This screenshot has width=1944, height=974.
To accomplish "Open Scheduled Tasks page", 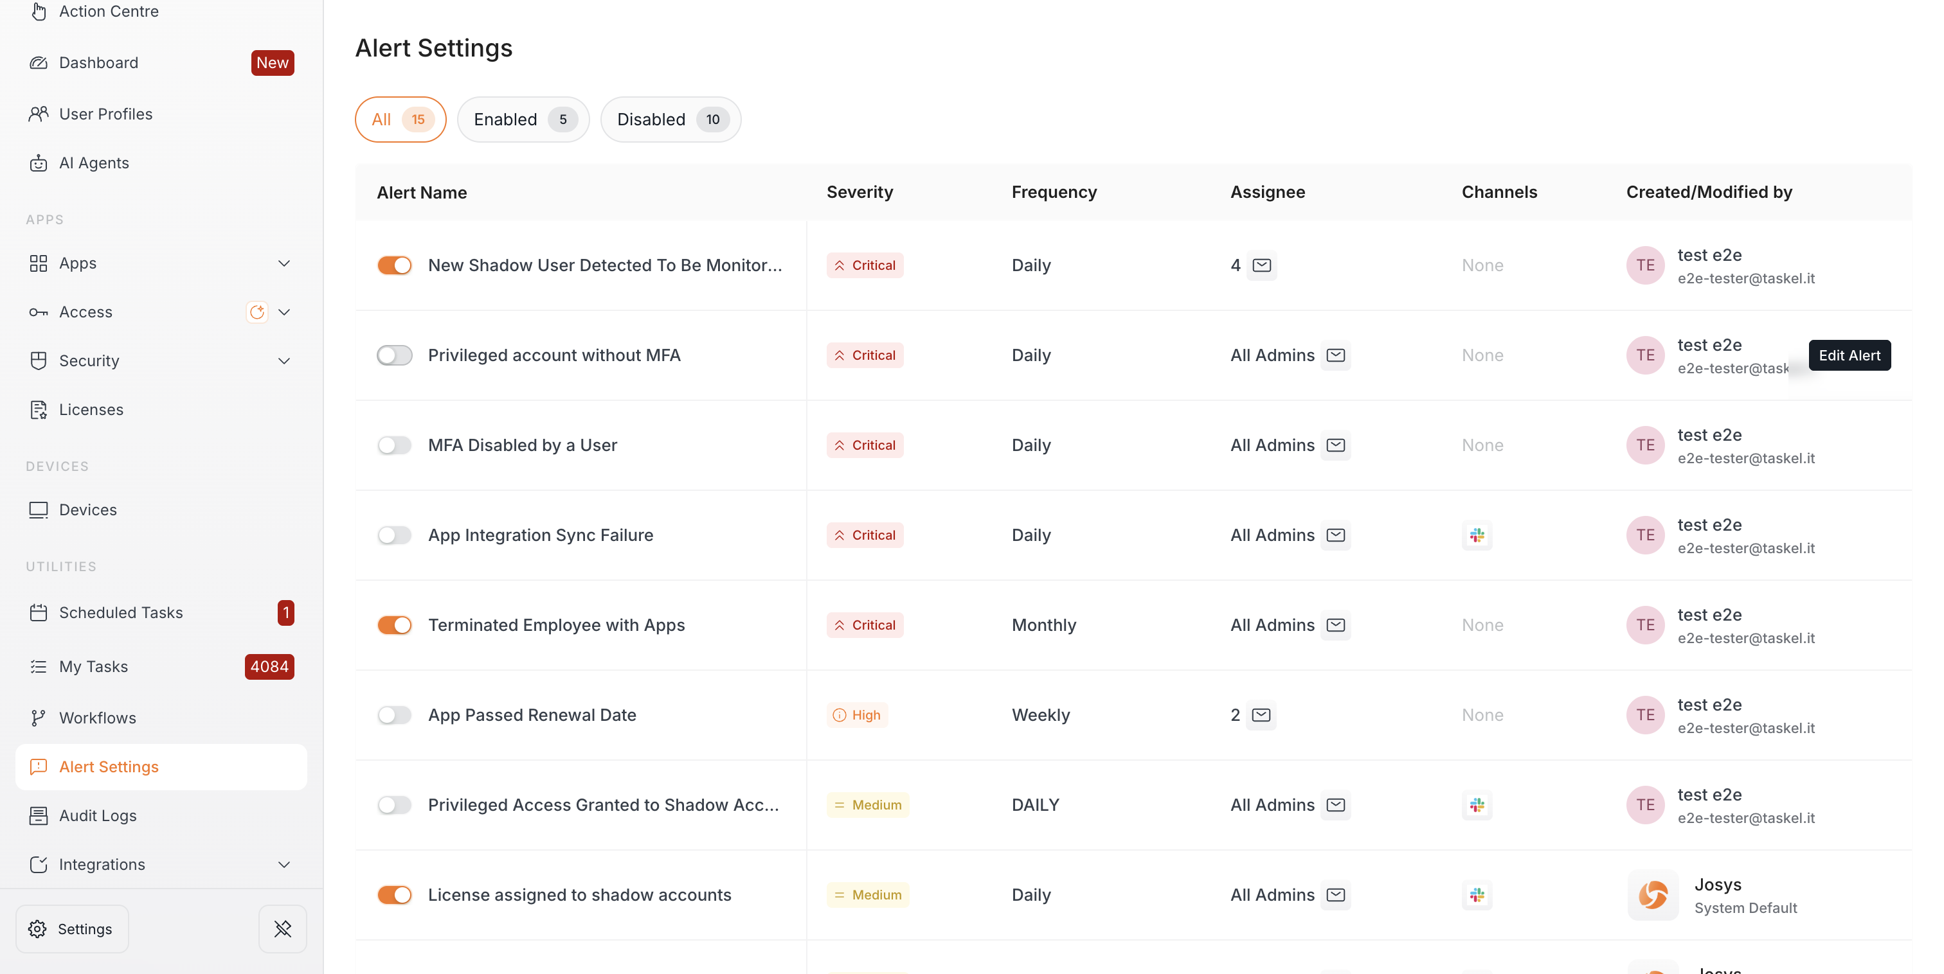I will [121, 613].
